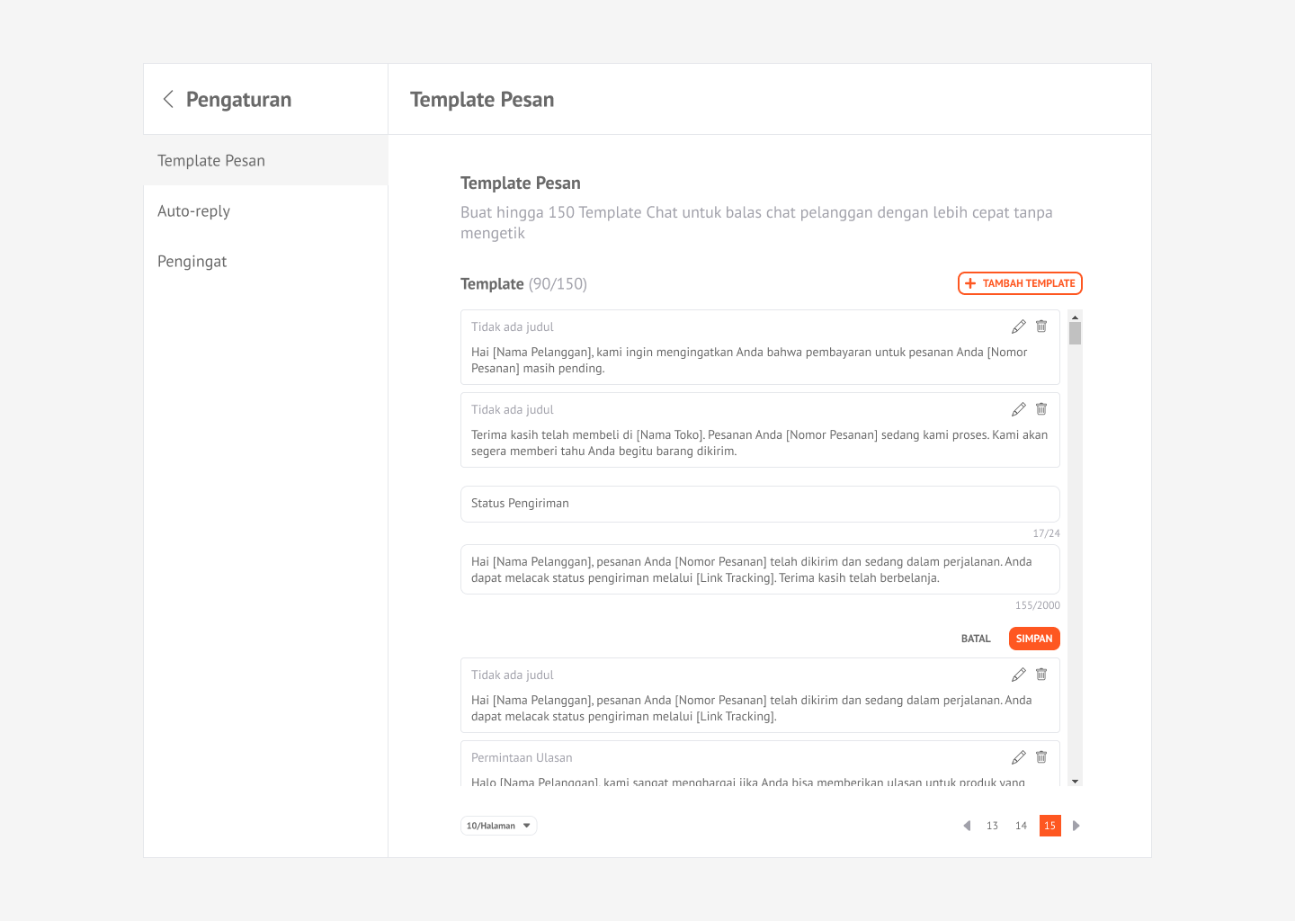Delete the payment pending reminder template
The width and height of the screenshot is (1295, 921).
(x=1041, y=326)
